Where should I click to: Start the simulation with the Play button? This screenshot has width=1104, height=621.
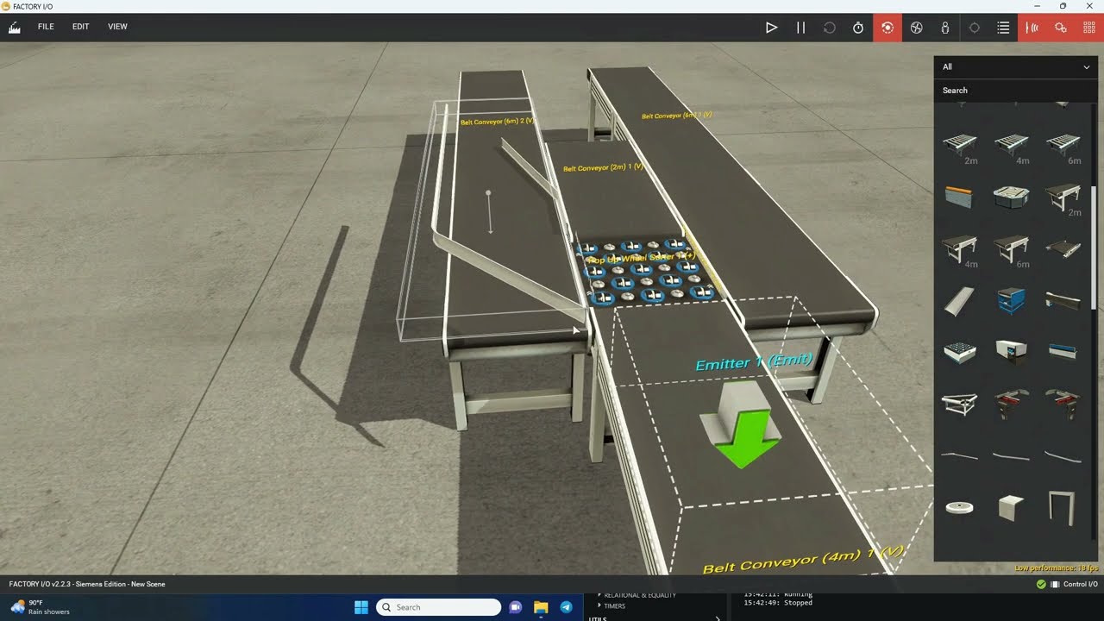(x=771, y=28)
